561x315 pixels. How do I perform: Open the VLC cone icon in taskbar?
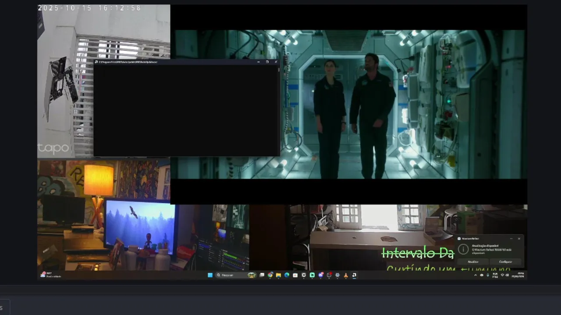346,275
